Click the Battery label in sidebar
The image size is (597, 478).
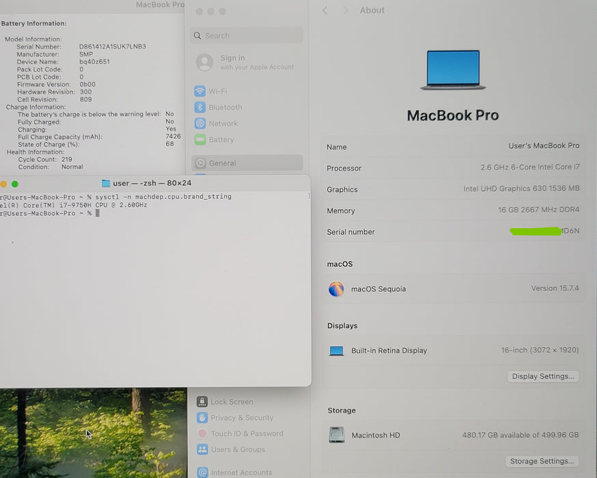pos(221,140)
